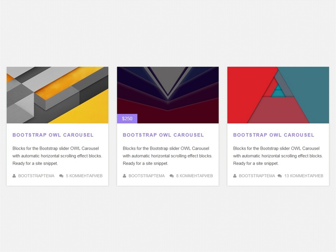The width and height of the screenshot is (336, 252).
Task: Click the author icon on the middle card
Action: (x=124, y=176)
